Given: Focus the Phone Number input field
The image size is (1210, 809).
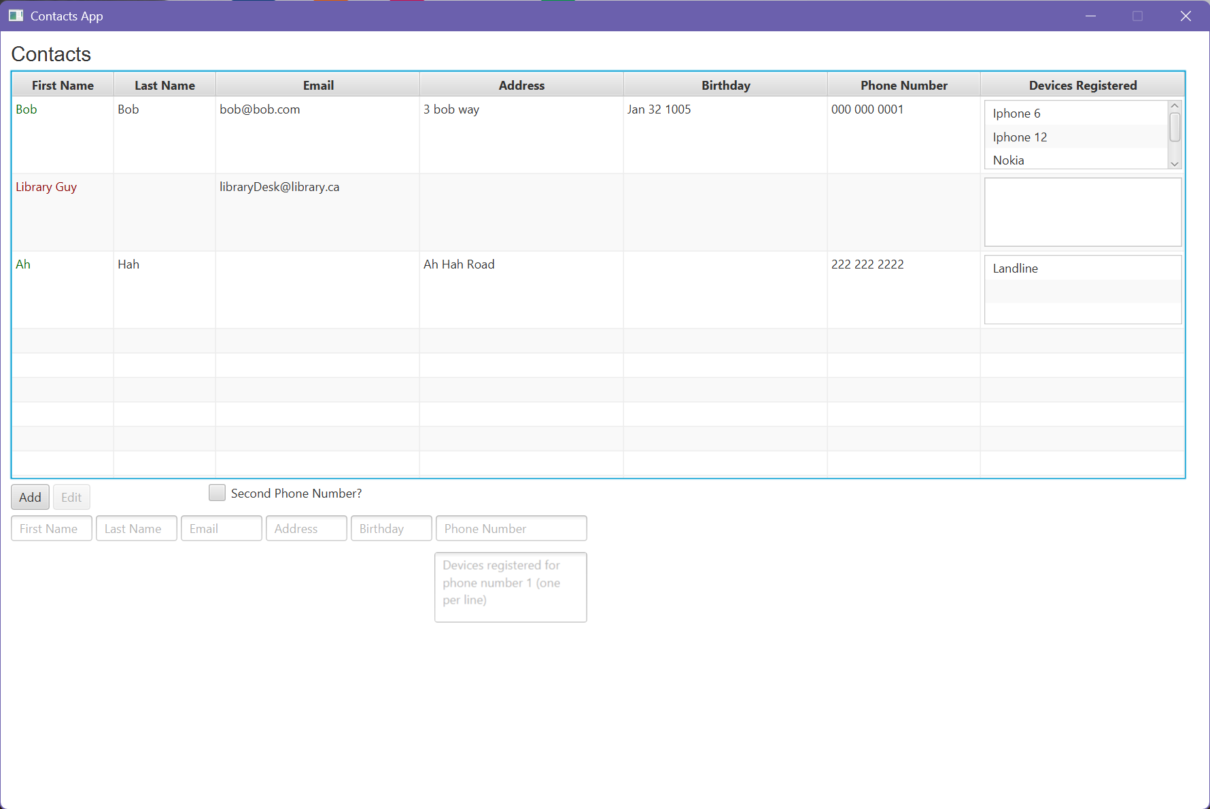Looking at the screenshot, I should tap(511, 528).
